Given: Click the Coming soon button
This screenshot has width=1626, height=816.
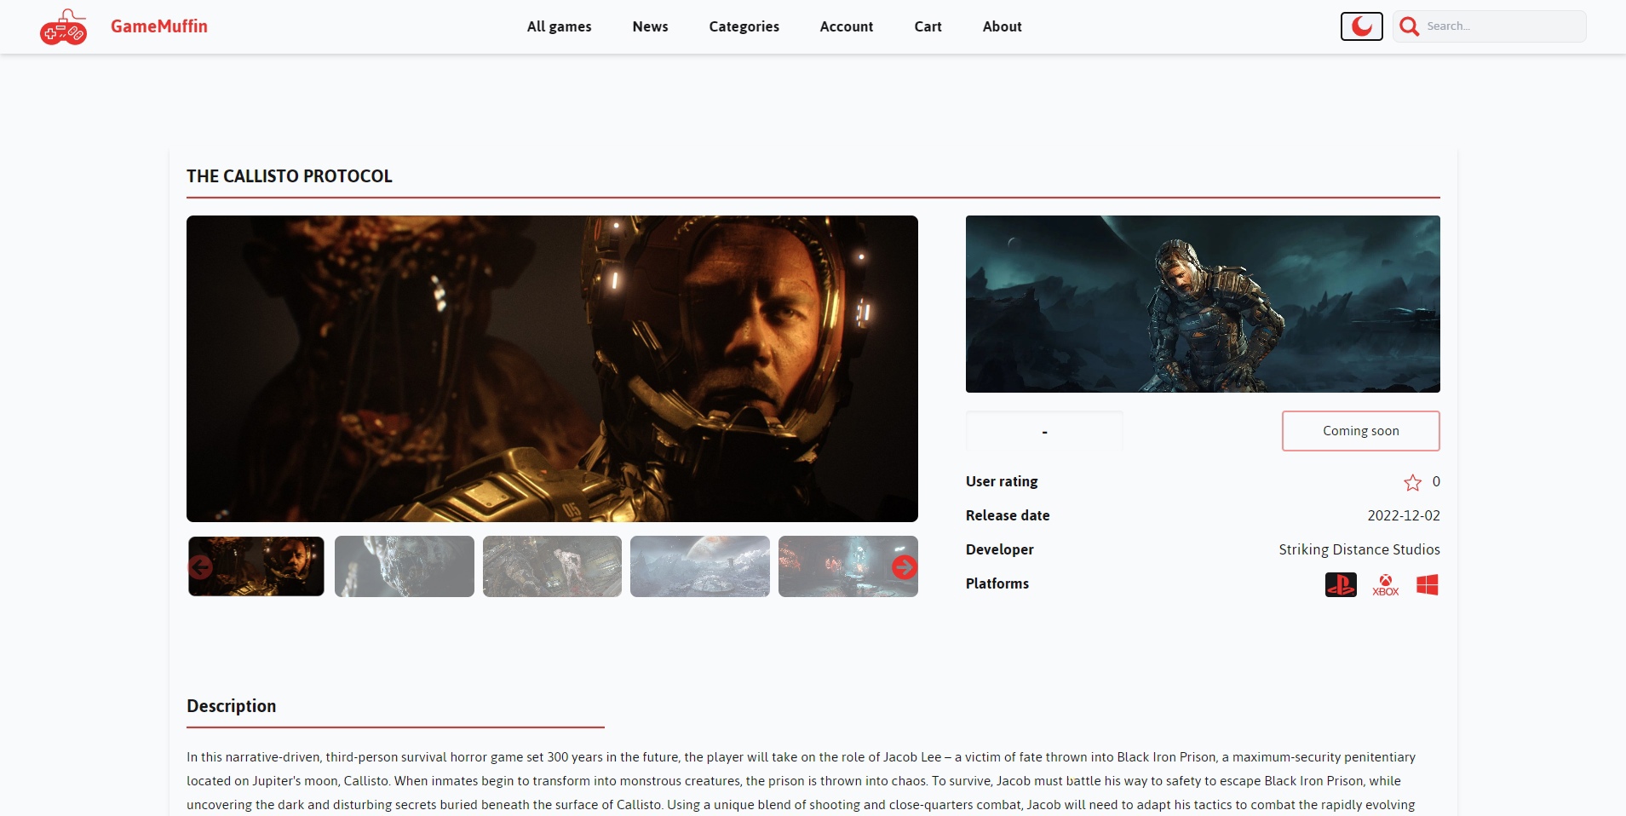Looking at the screenshot, I should tap(1361, 431).
